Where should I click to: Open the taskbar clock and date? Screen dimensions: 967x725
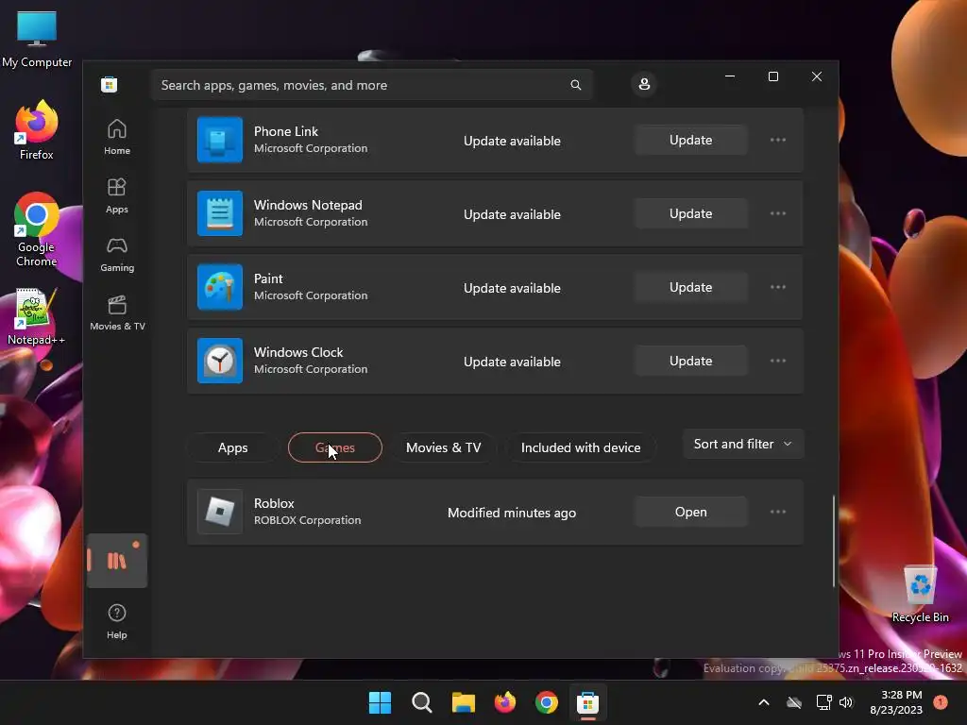coord(895,702)
